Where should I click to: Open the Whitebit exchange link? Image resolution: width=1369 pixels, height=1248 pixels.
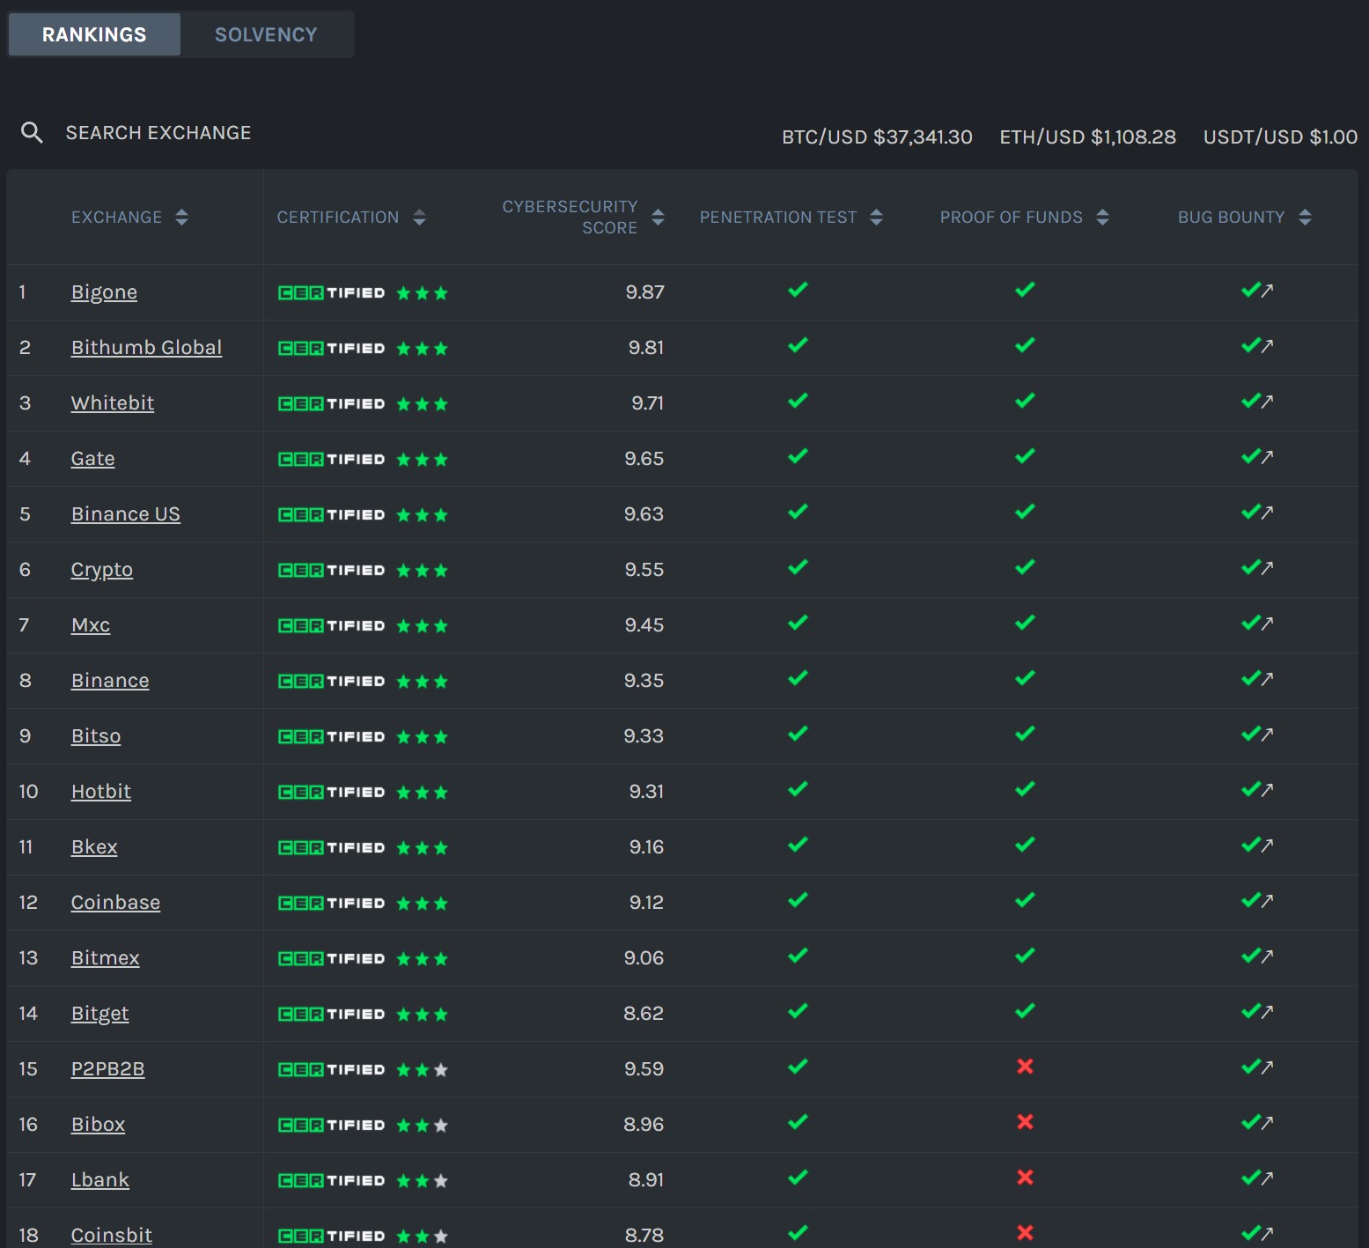(113, 403)
